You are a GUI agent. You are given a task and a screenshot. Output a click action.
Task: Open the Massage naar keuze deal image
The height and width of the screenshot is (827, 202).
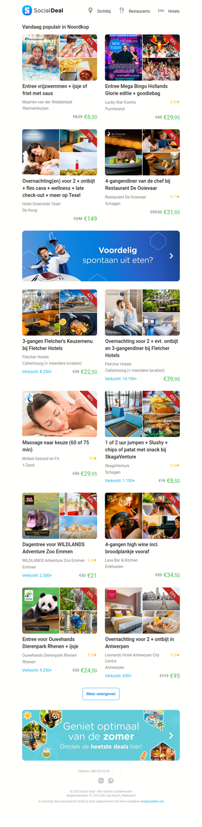click(x=60, y=414)
